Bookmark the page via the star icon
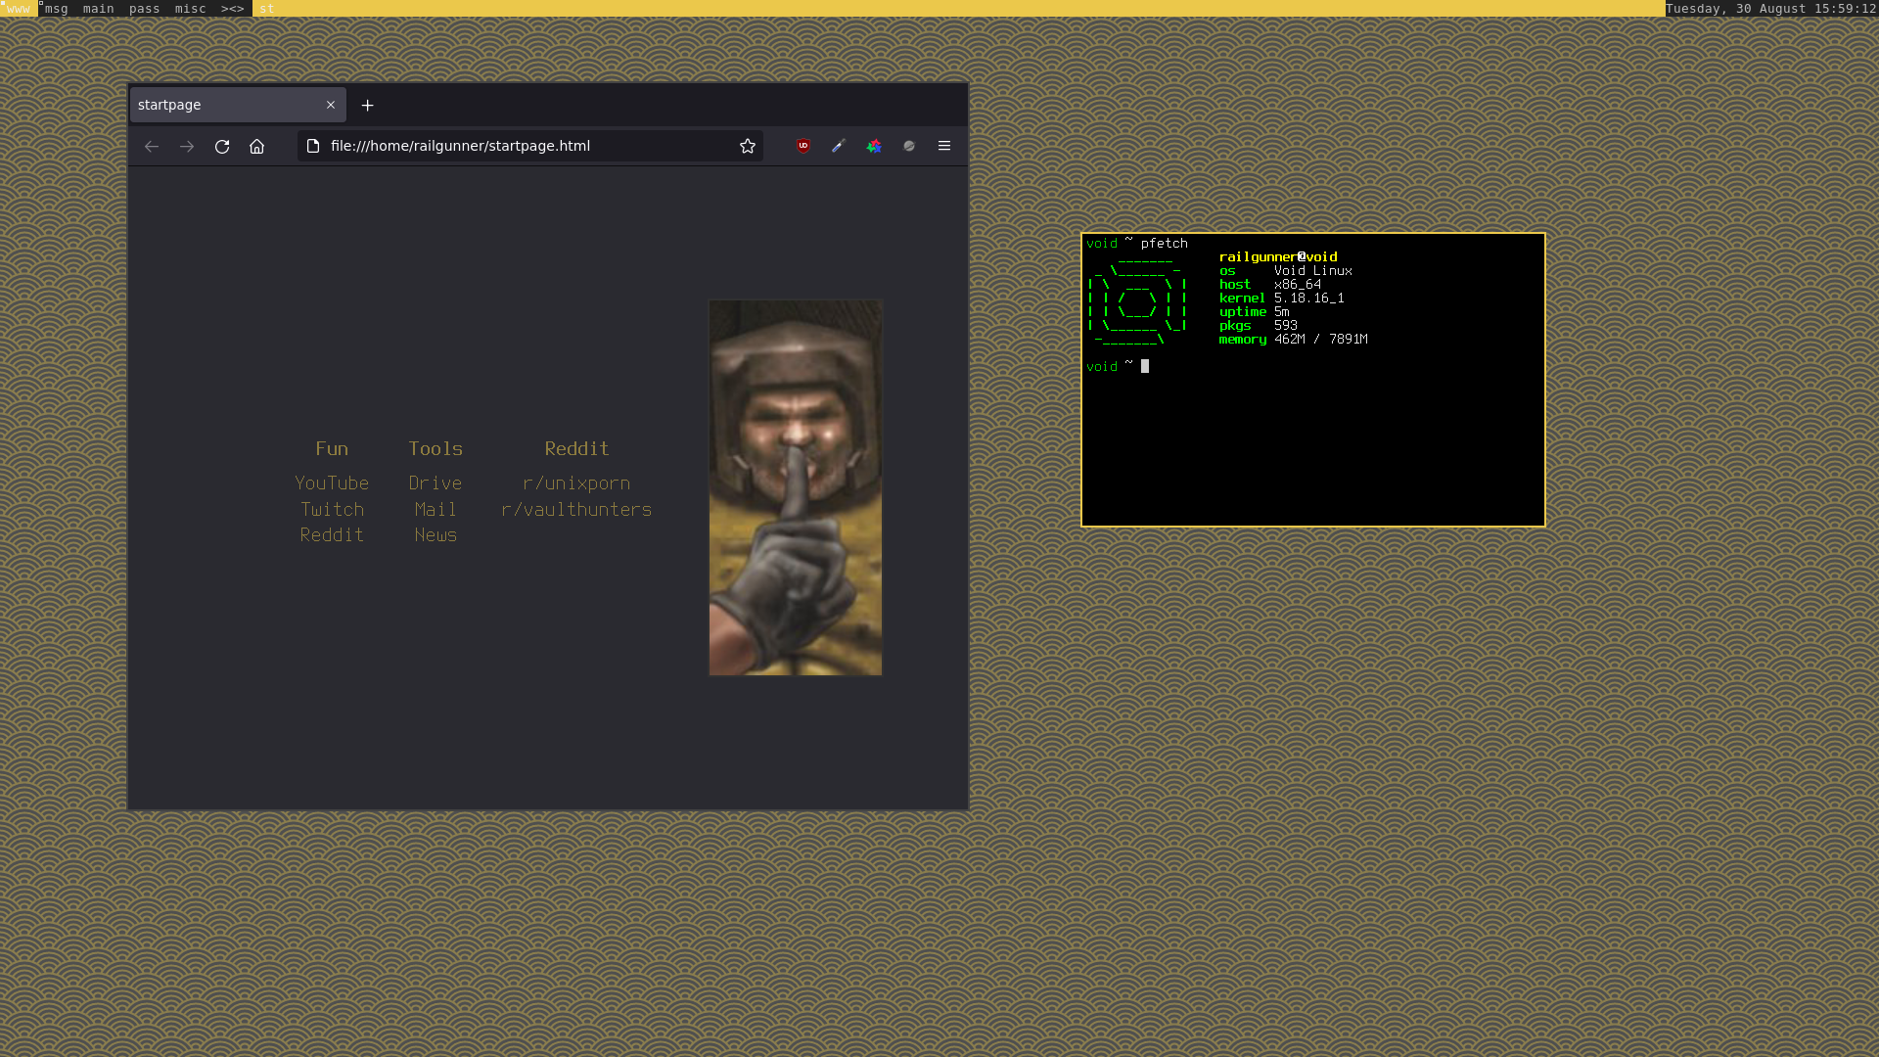Screen dimensions: 1879x1057 [747, 146]
